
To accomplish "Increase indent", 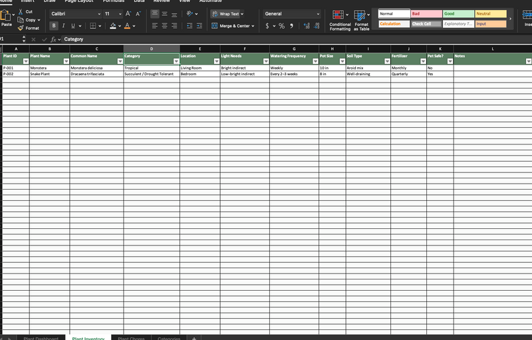I will pyautogui.click(x=199, y=26).
